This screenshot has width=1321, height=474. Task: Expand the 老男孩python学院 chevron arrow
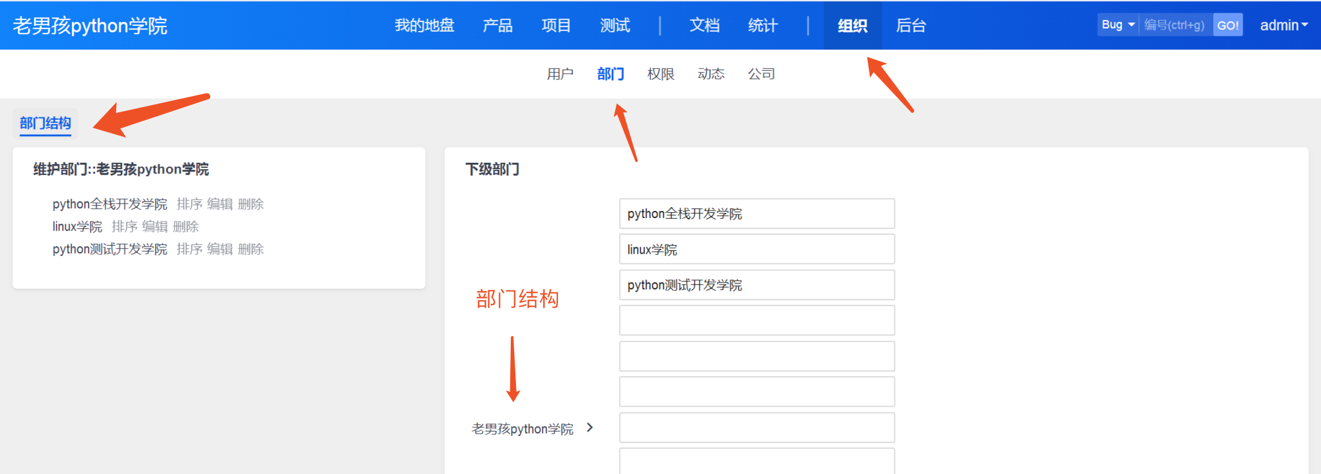click(x=589, y=427)
